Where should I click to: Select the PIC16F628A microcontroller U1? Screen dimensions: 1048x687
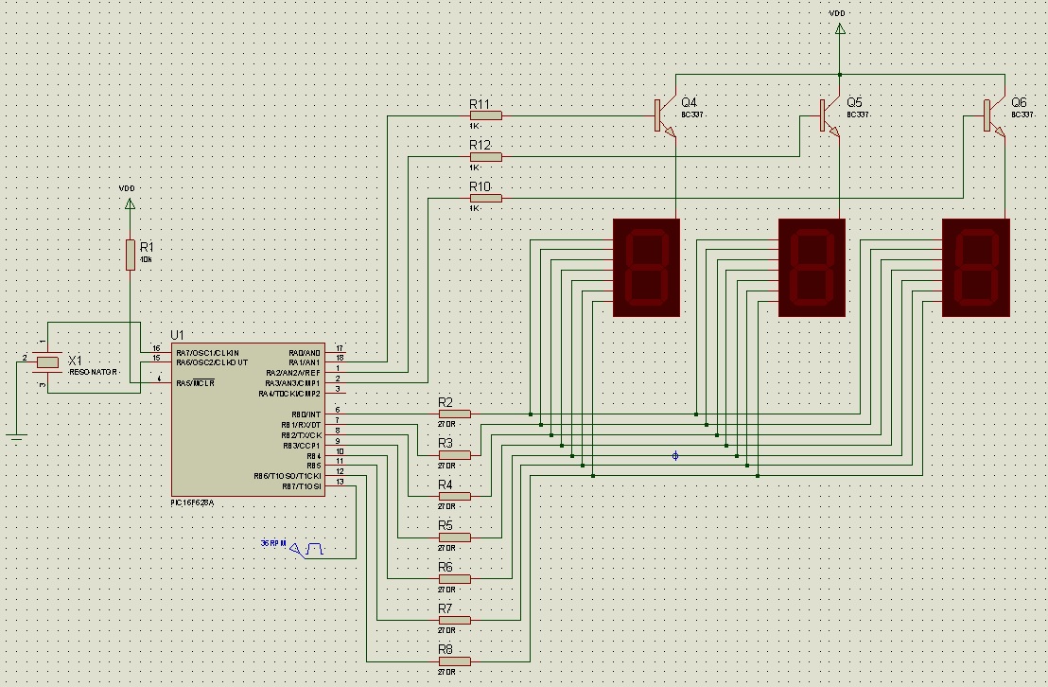[248, 418]
